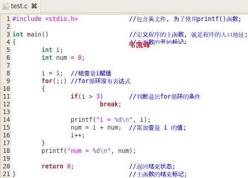Viewport: 248px width, 178px height.
Task: Click the closing brace on line 21
Action: point(14,174)
